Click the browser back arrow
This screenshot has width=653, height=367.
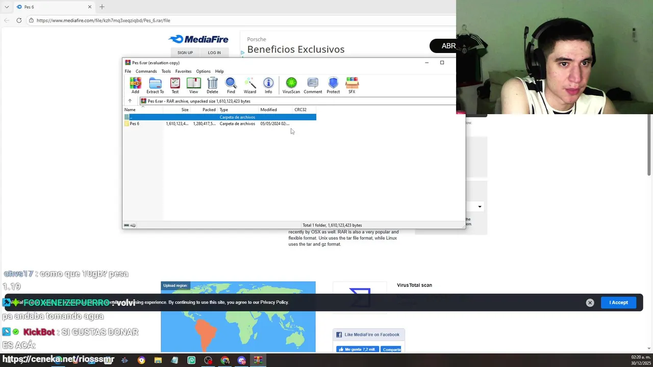pyautogui.click(x=6, y=20)
